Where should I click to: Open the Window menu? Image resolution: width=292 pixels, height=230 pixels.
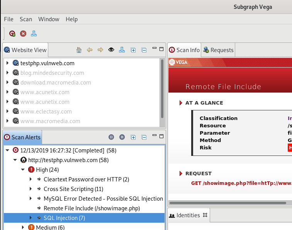click(x=49, y=19)
